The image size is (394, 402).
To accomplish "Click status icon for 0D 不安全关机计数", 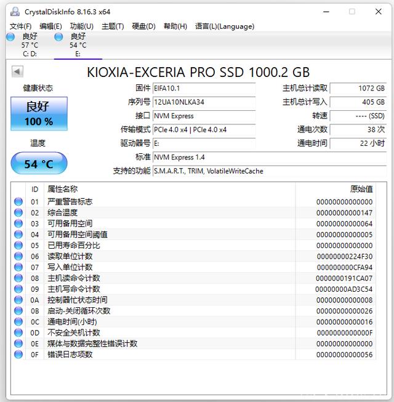I will pos(18,332).
